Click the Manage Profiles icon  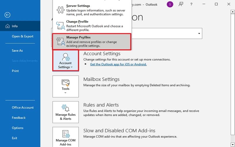[61, 41]
